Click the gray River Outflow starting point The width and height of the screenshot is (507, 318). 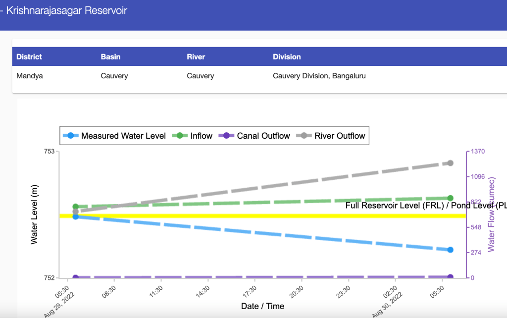click(x=76, y=212)
